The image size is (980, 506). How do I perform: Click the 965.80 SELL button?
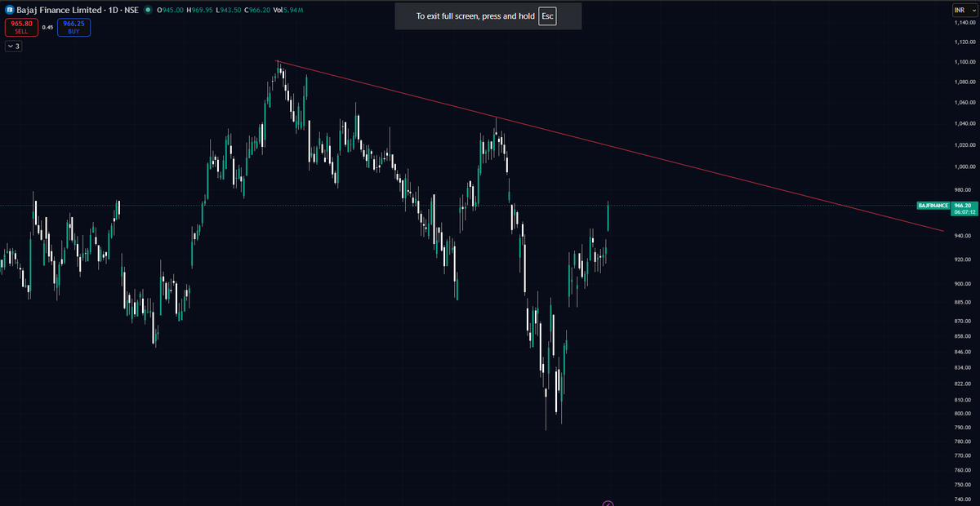[x=22, y=27]
